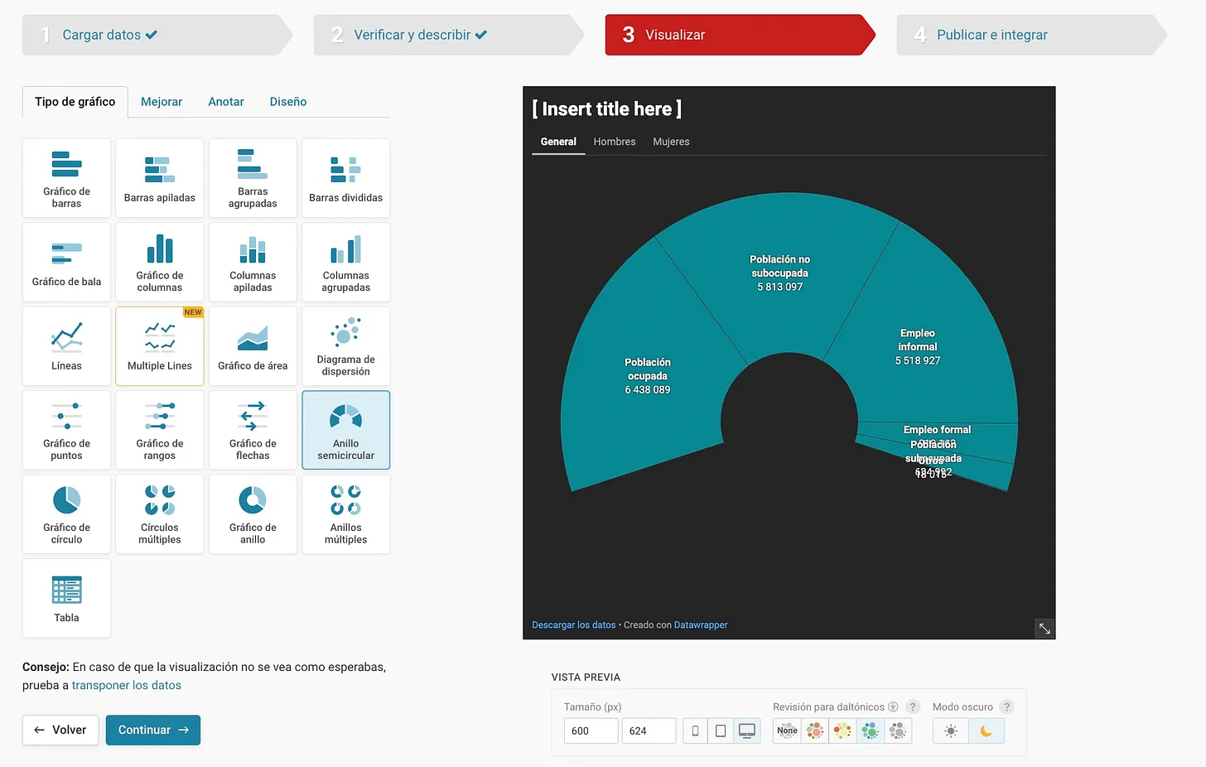Select the Círculos múltiples chart type
Screen dimensions: 1206x767
coord(159,514)
